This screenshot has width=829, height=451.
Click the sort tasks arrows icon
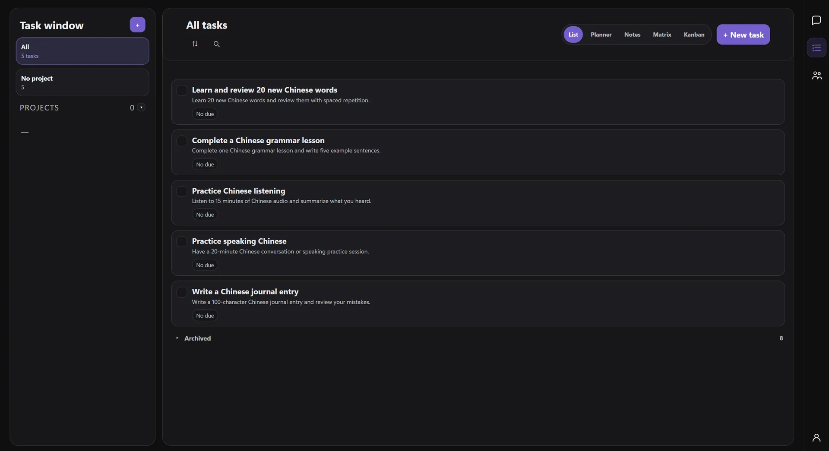(x=195, y=44)
